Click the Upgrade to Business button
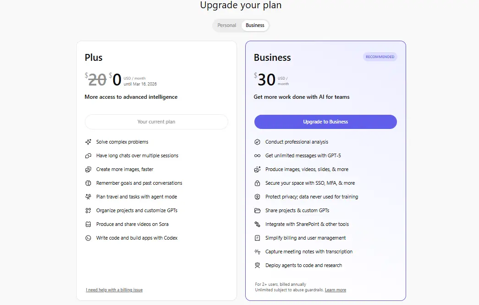The height and width of the screenshot is (305, 479). tap(325, 122)
